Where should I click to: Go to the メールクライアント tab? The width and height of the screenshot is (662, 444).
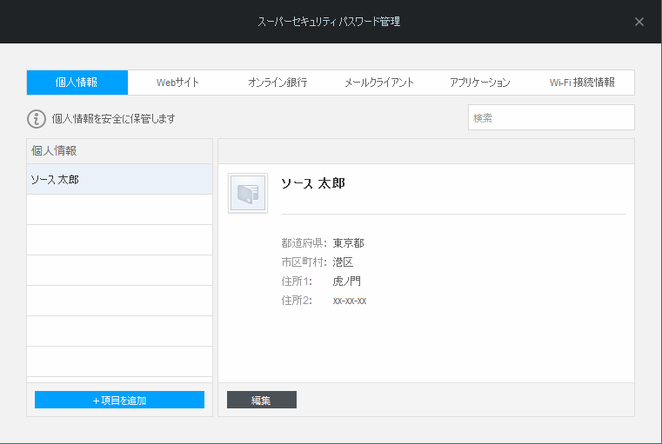pos(379,83)
